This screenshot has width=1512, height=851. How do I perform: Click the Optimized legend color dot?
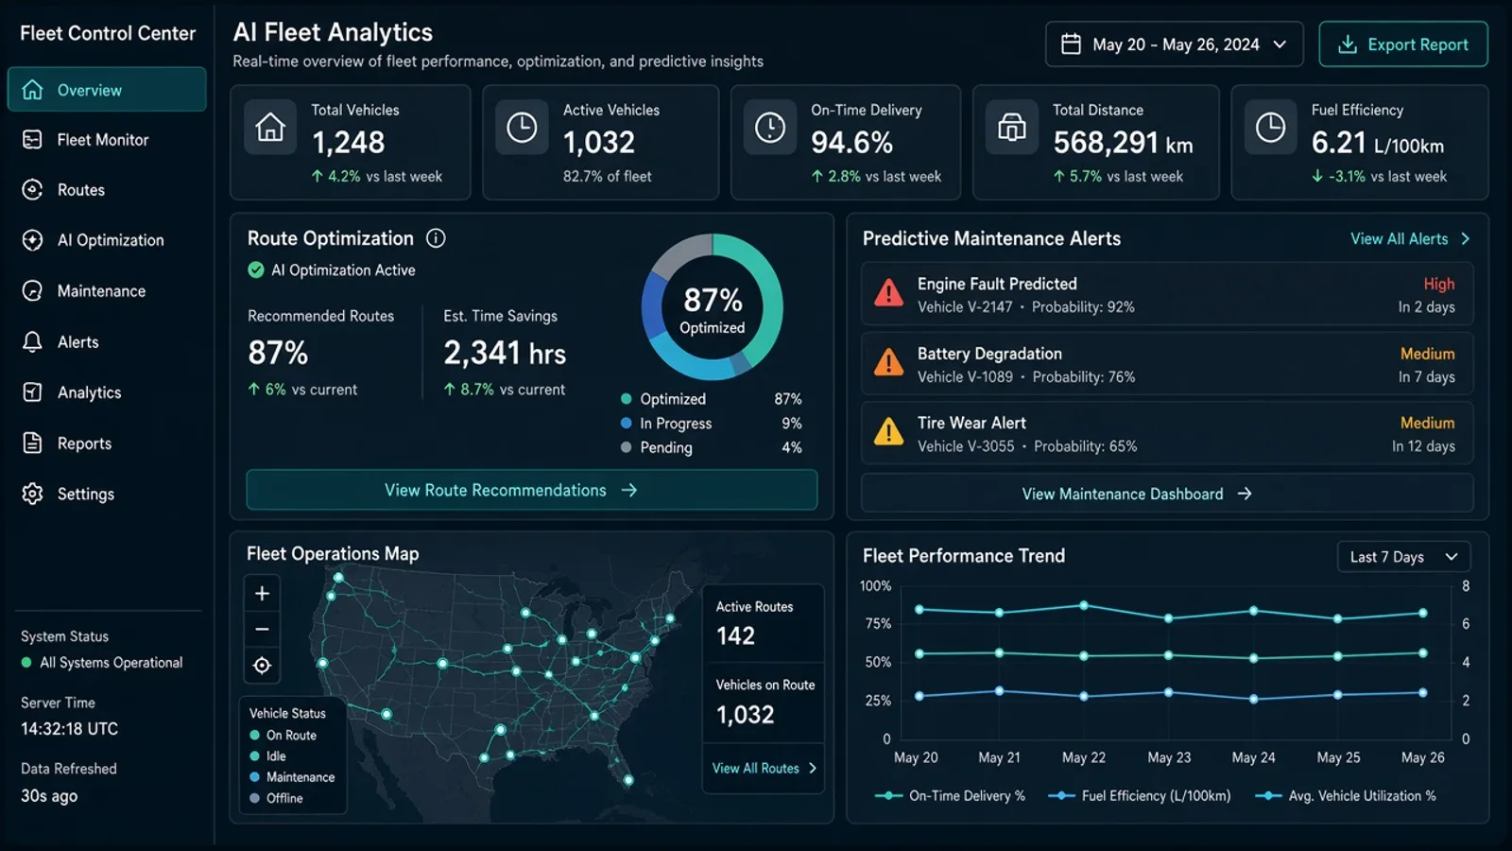(626, 399)
